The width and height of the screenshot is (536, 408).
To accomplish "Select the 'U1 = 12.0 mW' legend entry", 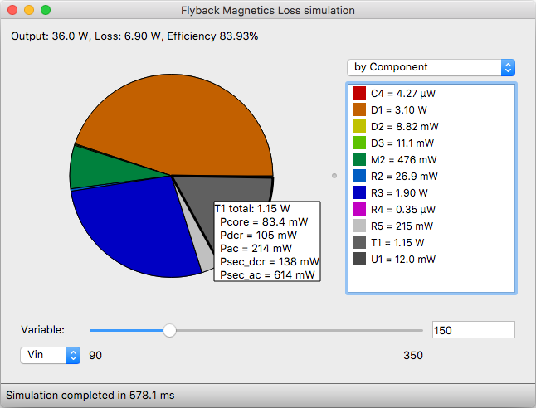I will 403,260.
